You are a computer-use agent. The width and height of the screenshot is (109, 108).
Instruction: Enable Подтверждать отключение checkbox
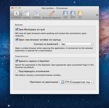tap(17, 71)
